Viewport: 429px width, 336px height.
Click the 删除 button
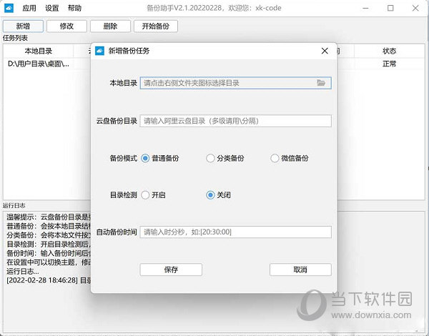tap(111, 26)
